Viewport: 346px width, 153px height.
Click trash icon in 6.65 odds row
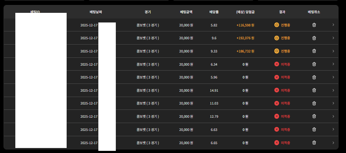(x=314, y=143)
